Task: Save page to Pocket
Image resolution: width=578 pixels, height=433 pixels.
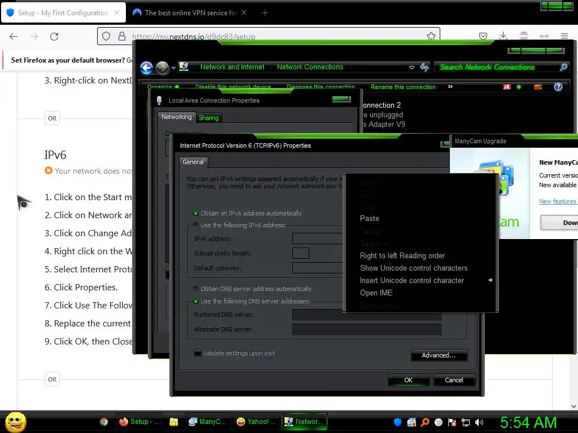Action: (x=483, y=36)
